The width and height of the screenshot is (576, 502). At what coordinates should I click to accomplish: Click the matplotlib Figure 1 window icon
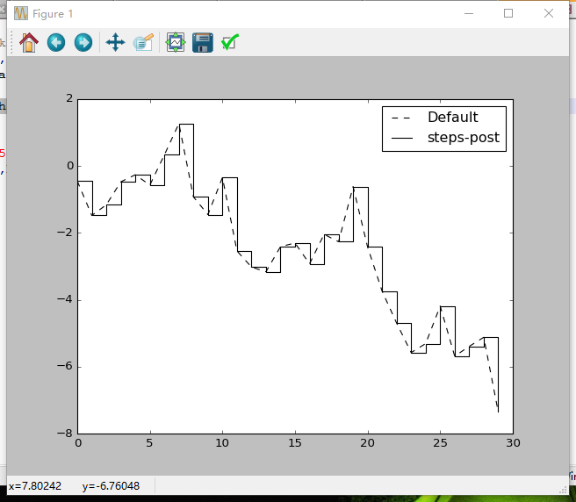pyautogui.click(x=20, y=13)
